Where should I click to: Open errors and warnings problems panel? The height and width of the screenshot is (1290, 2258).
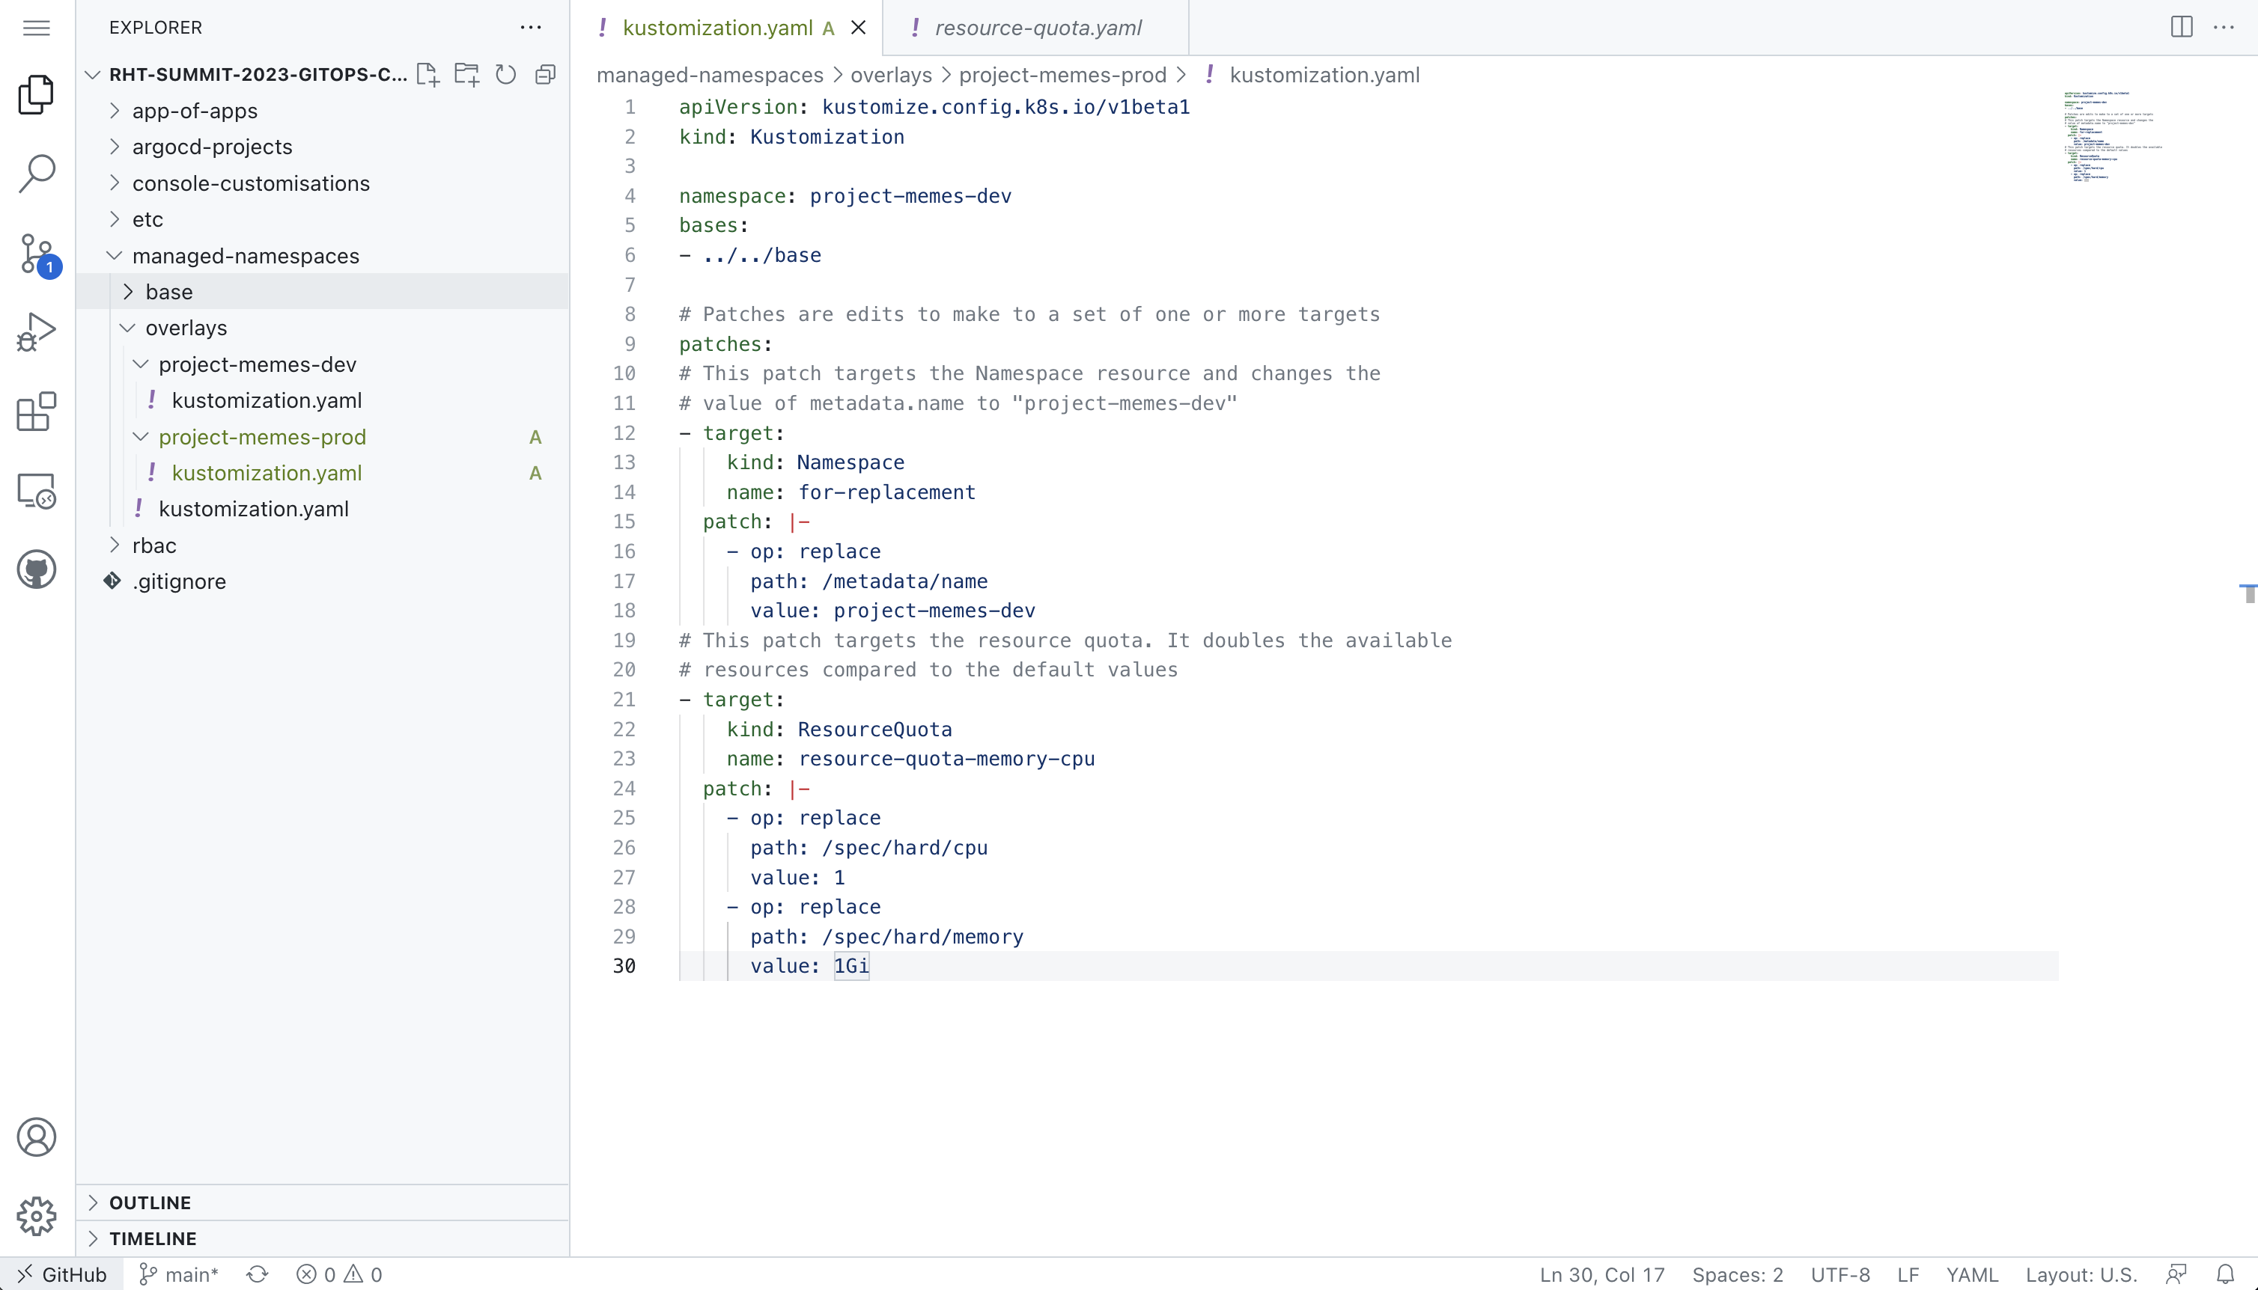tap(339, 1274)
